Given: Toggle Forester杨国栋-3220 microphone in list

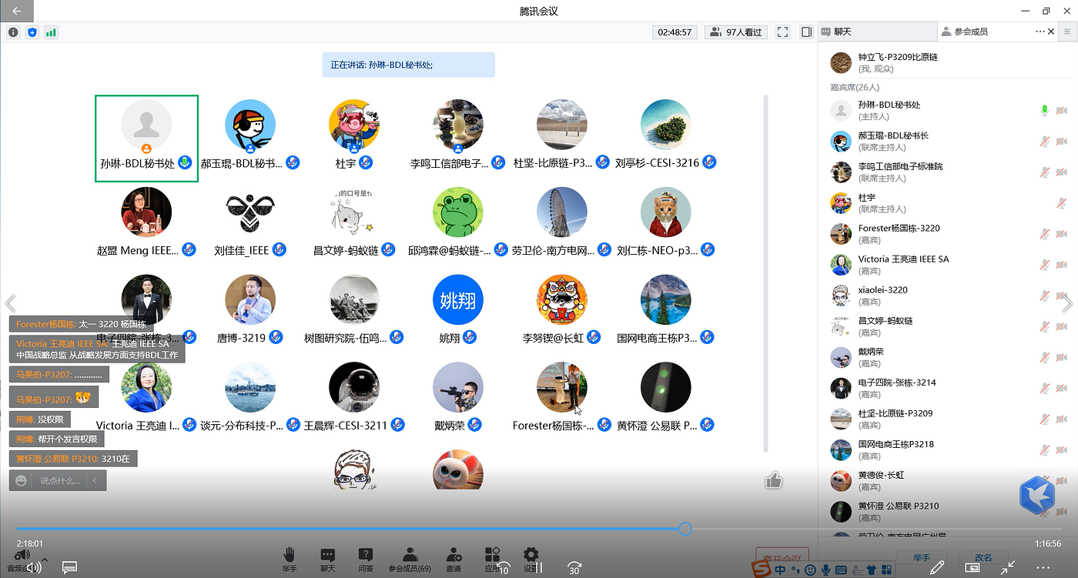Looking at the screenshot, I should click(x=1045, y=234).
